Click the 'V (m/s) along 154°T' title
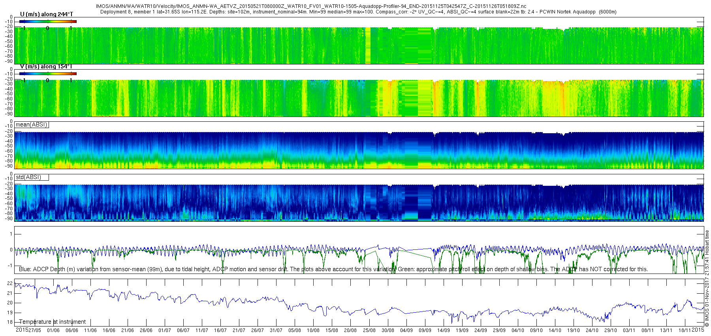Viewport: 711px width, 336px height. pos(46,66)
